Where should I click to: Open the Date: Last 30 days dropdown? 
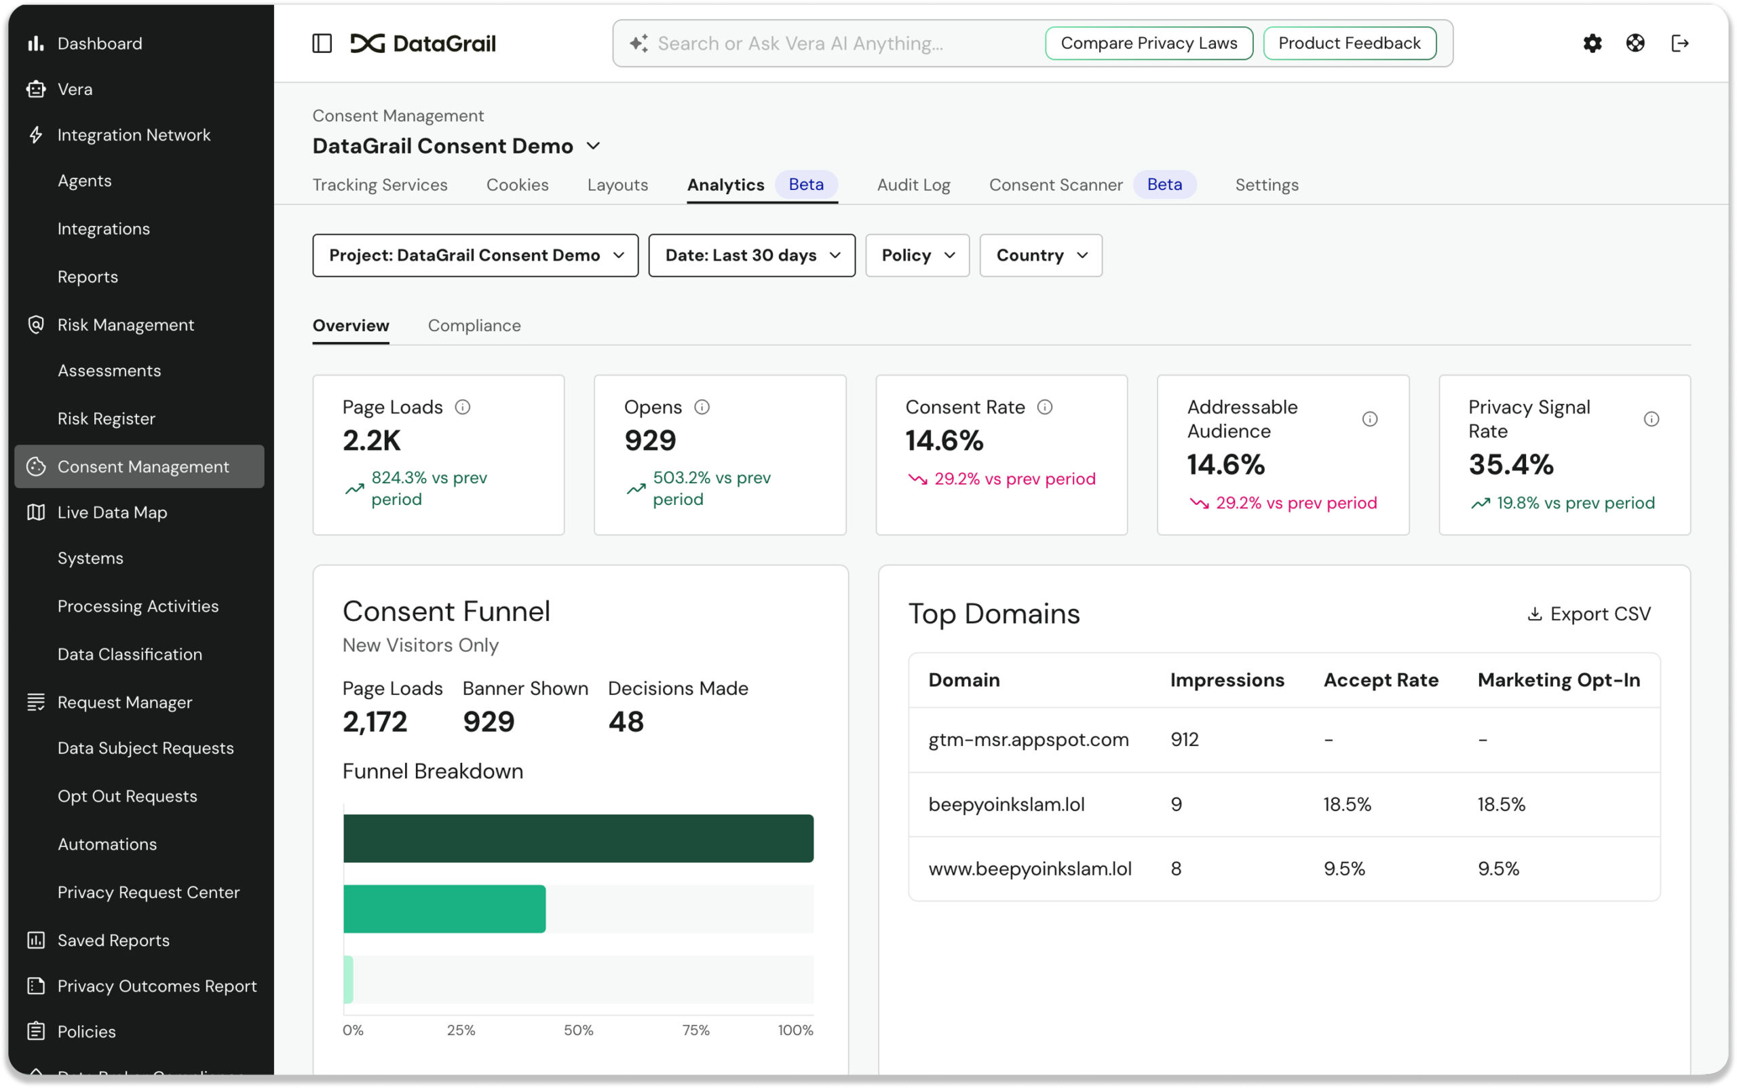point(752,255)
